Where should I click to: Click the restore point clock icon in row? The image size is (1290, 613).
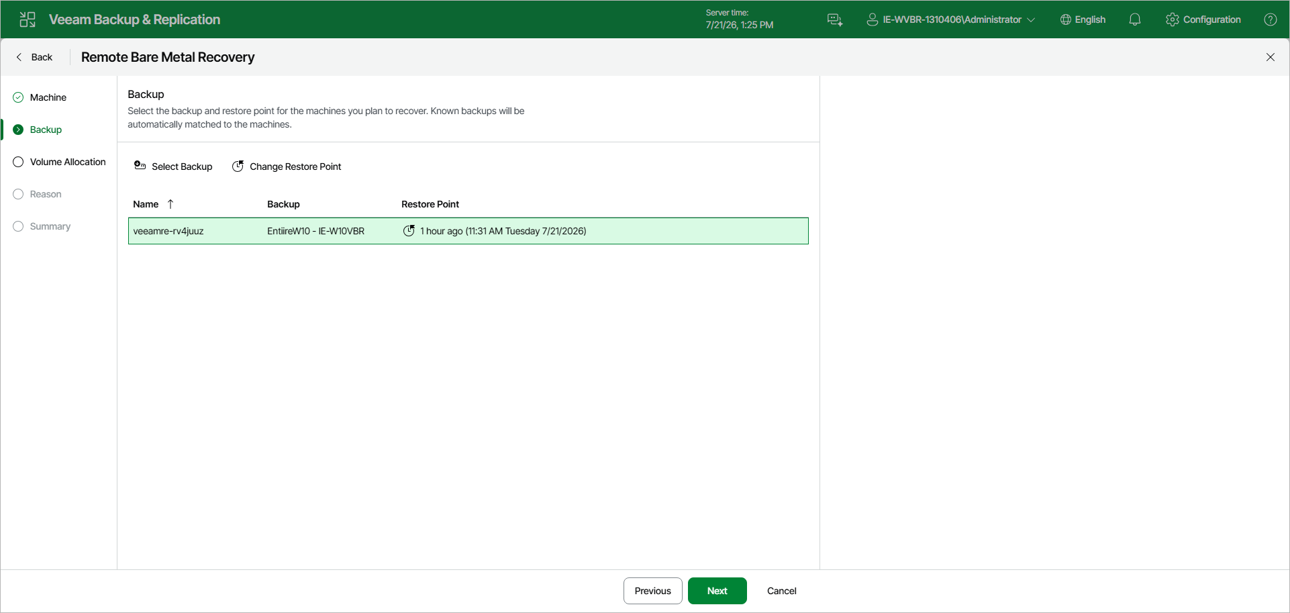[x=409, y=231]
